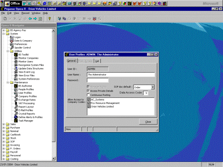Viewport: 223px width, 167px height.
Task: Click the Office shortcut bar logo button
Action: (7, 3)
